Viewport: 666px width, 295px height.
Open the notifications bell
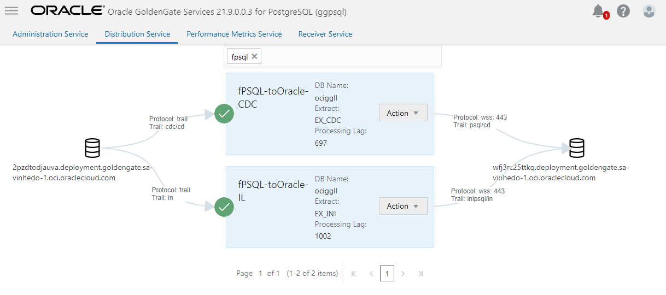599,11
